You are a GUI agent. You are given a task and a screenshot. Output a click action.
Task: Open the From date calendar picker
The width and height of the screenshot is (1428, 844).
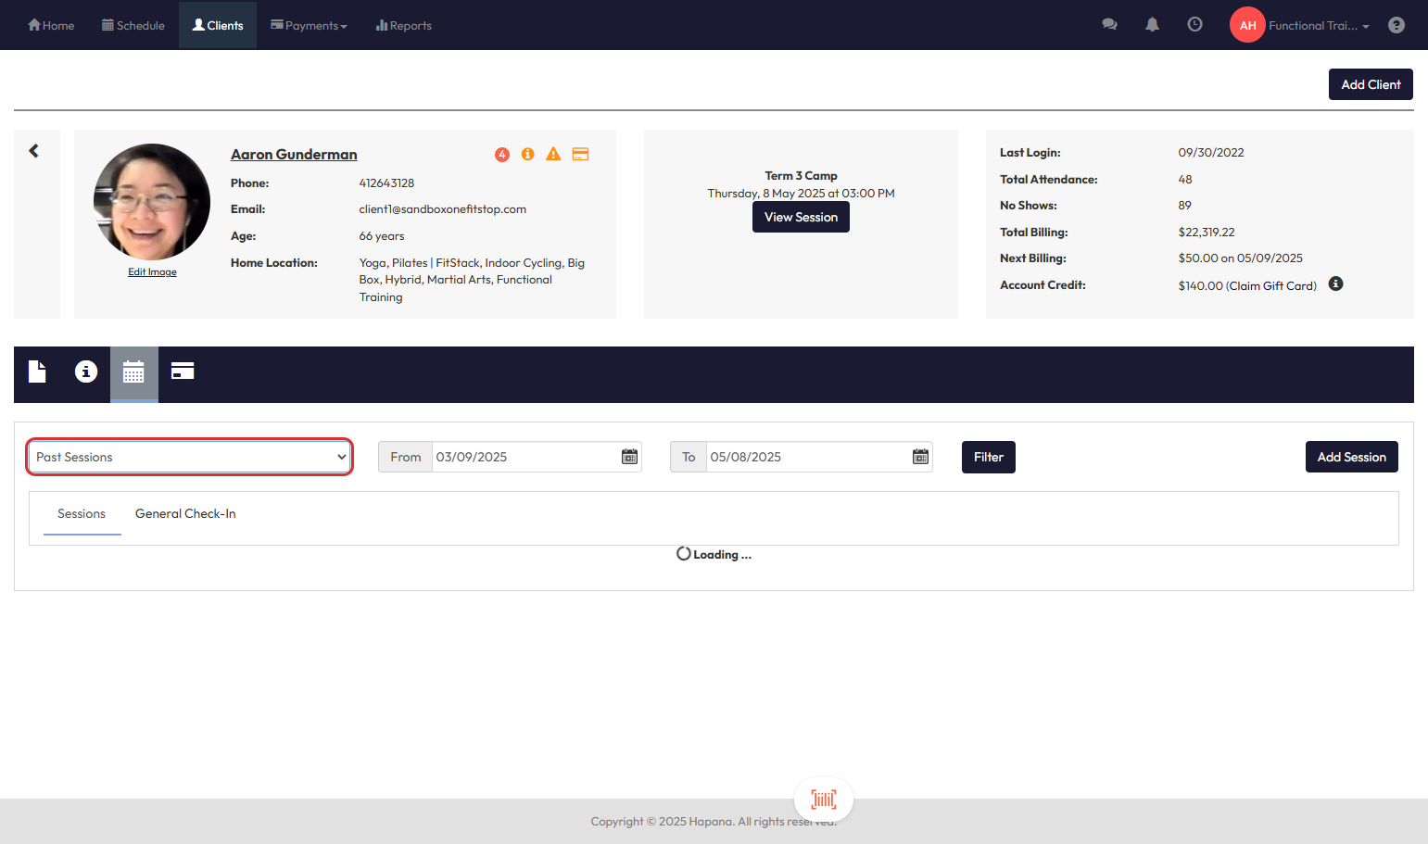pos(629,457)
